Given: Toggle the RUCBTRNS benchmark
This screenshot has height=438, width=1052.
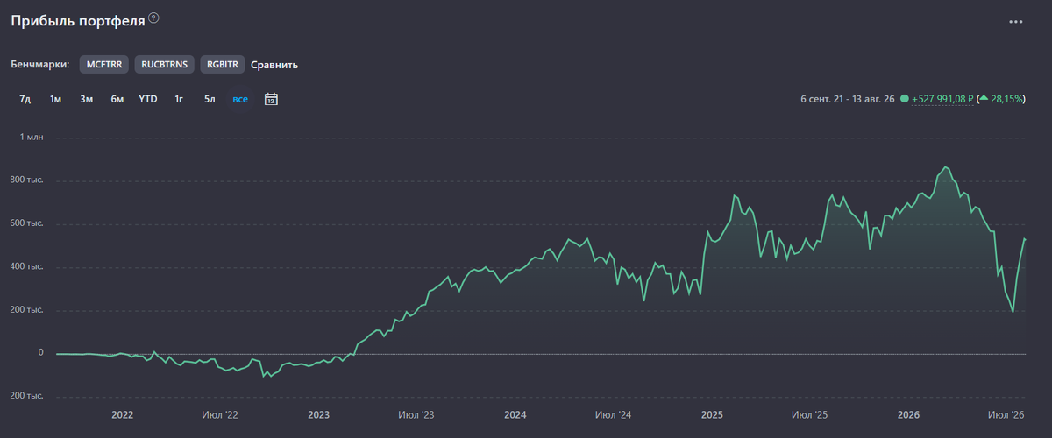Looking at the screenshot, I should 165,65.
